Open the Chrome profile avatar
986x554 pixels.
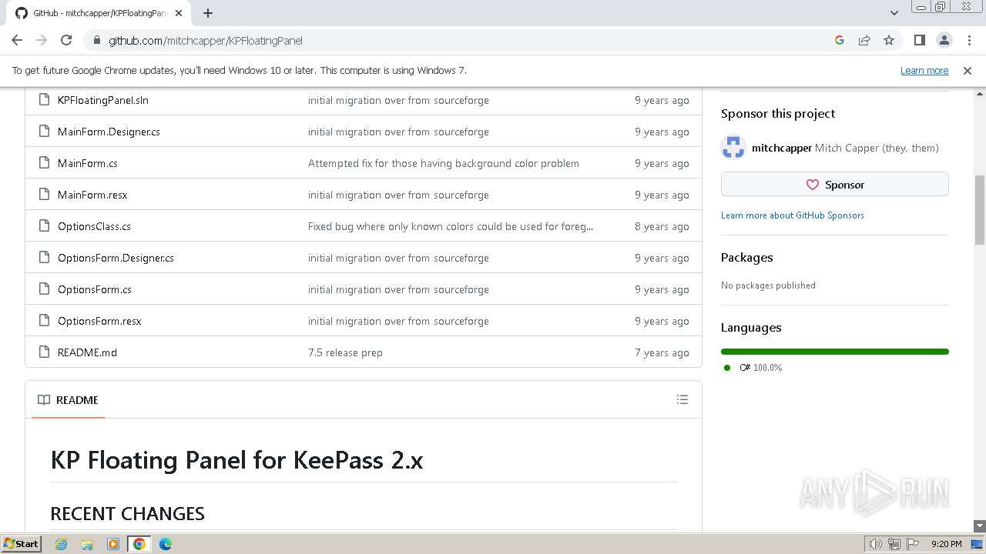pos(944,40)
